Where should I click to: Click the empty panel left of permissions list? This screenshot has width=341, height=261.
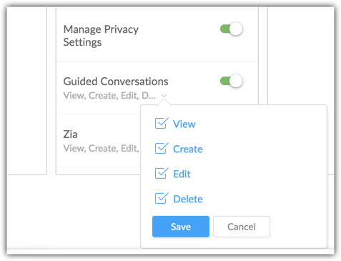[26, 91]
